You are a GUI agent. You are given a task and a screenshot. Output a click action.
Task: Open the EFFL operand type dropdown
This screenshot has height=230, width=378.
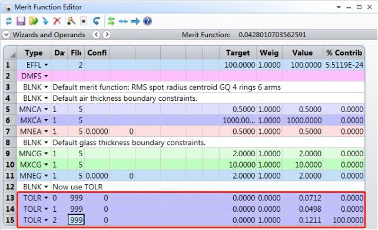[46, 65]
